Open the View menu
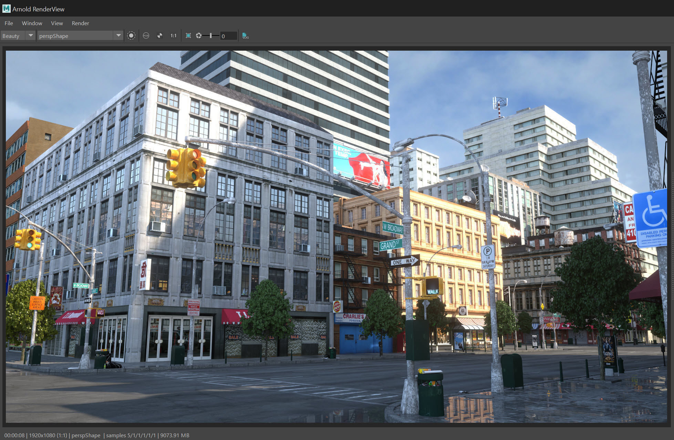The height and width of the screenshot is (440, 674). click(57, 23)
